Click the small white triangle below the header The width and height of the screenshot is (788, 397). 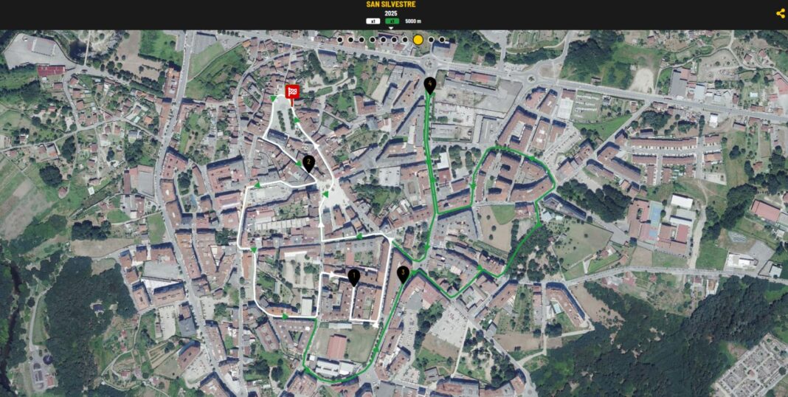pyautogui.click(x=391, y=27)
